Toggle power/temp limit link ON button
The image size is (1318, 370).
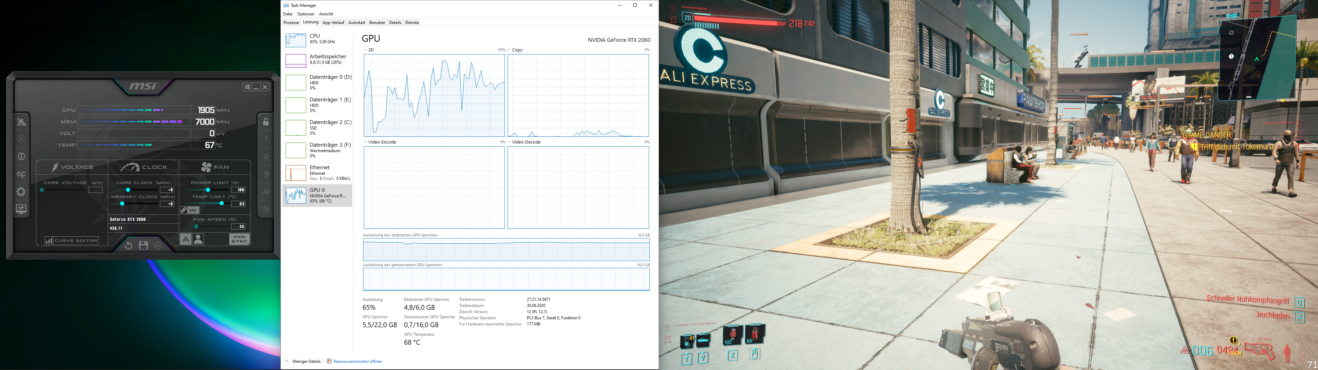tap(189, 210)
